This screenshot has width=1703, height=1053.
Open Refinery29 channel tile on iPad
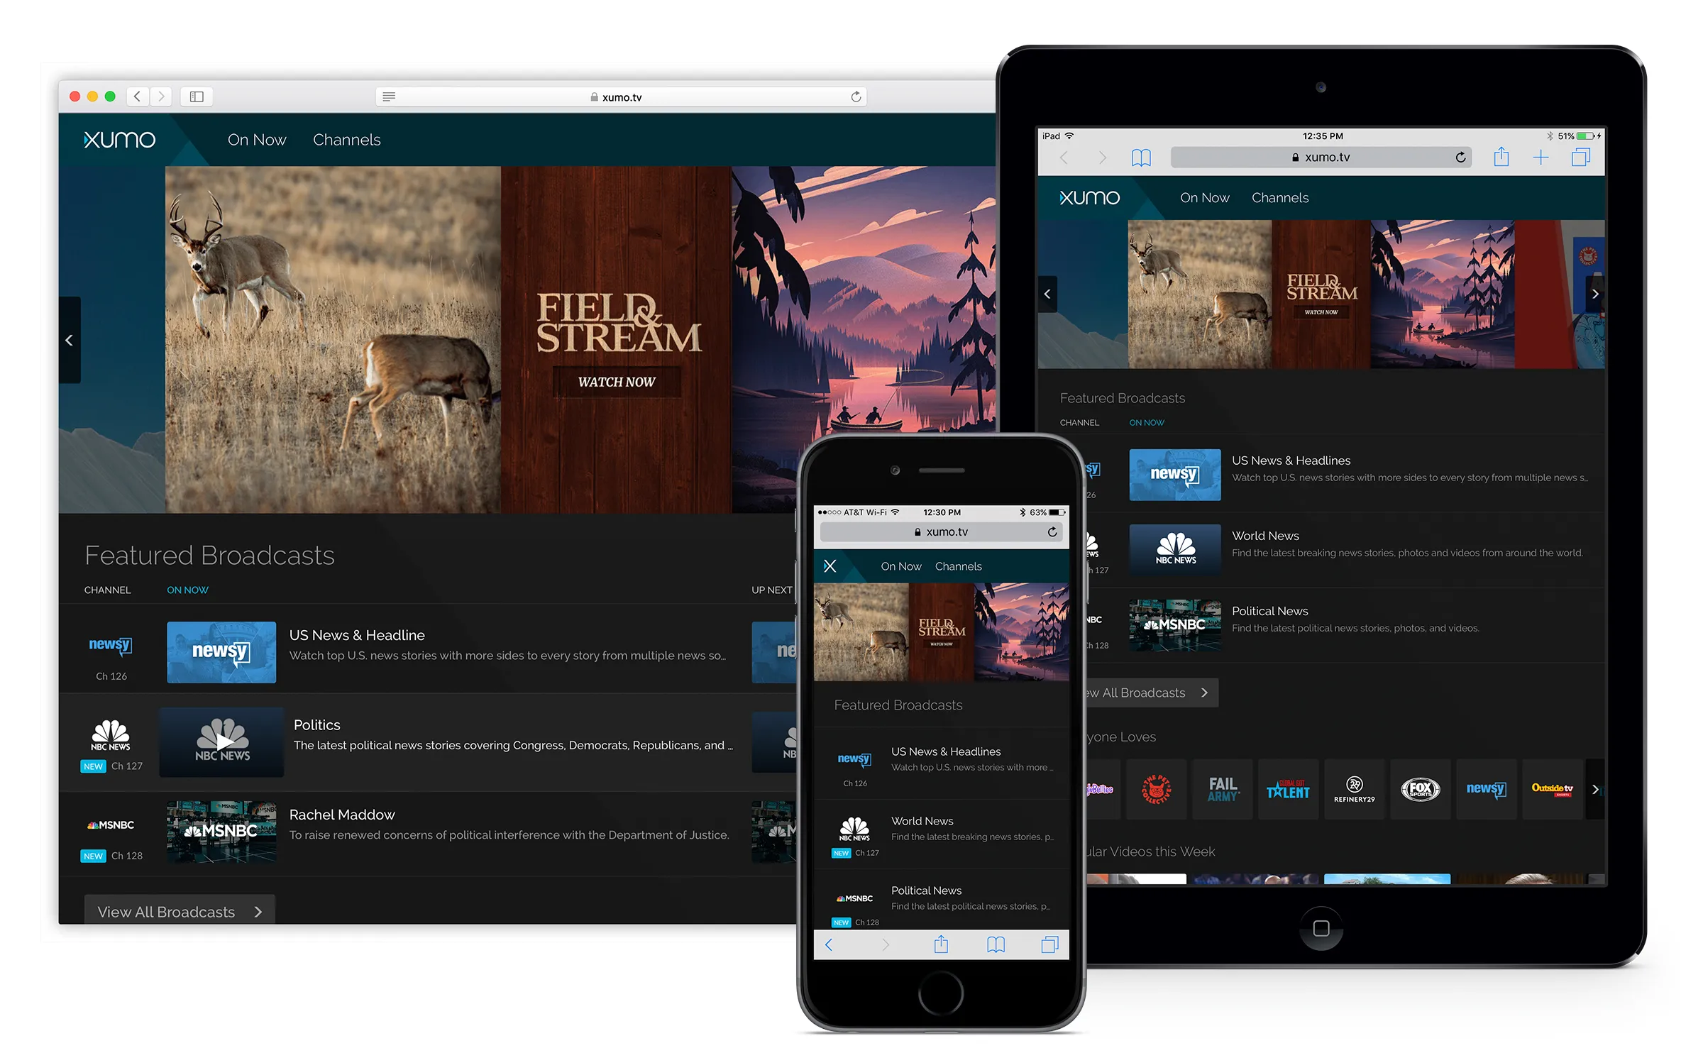coord(1354,789)
